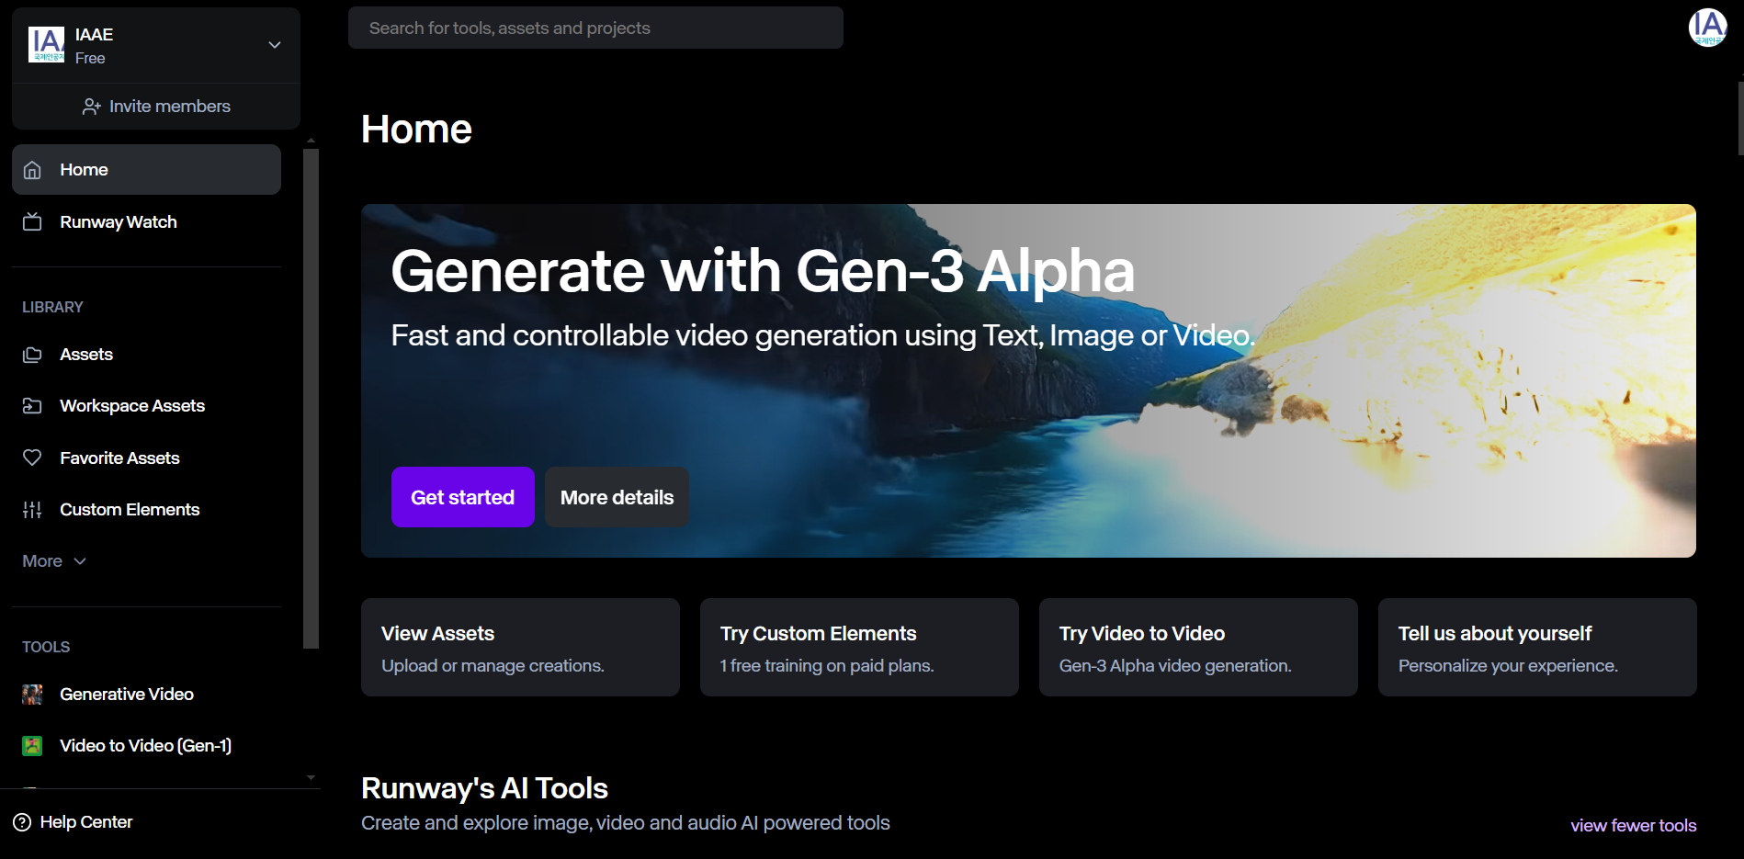The width and height of the screenshot is (1744, 859).
Task: Click the Invite members button
Action: point(156,107)
